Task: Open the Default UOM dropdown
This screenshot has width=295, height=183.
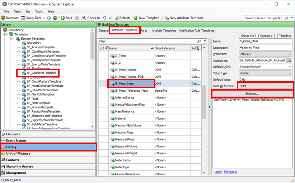Action: pyautogui.click(x=266, y=67)
